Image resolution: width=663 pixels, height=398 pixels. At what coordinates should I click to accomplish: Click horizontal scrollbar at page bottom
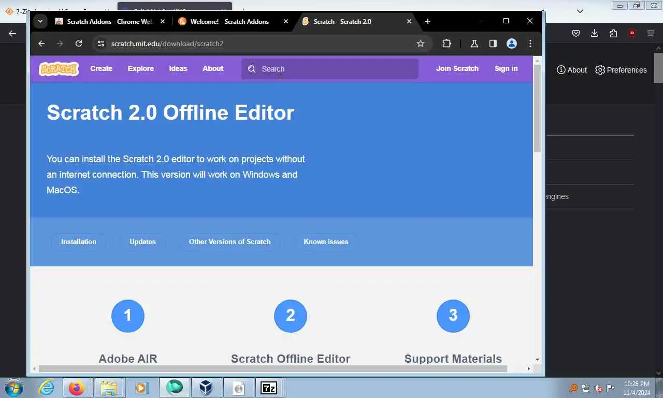(x=272, y=368)
